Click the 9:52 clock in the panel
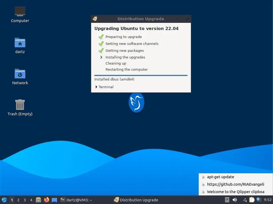The image size is (273, 204). [x=268, y=200]
